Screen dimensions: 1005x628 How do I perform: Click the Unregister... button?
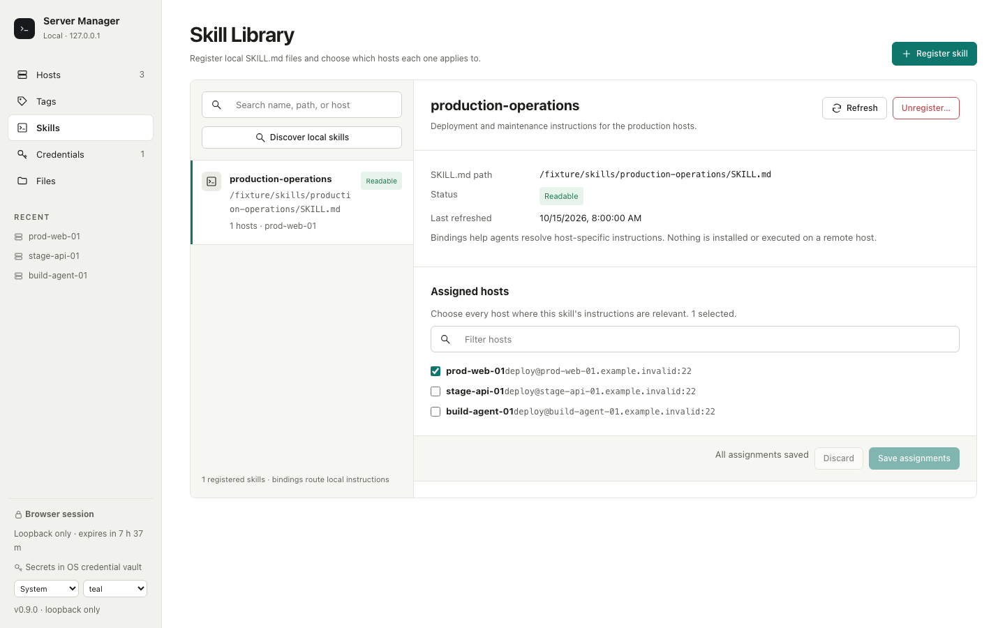coord(925,108)
